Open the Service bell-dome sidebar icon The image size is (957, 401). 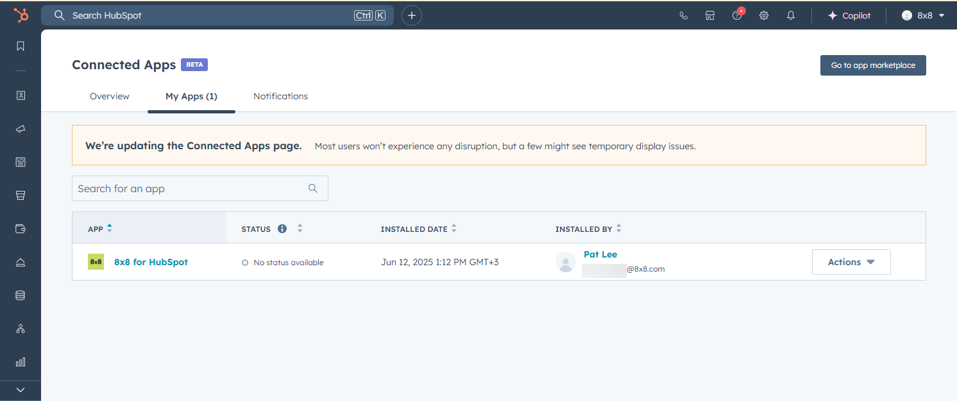point(21,262)
